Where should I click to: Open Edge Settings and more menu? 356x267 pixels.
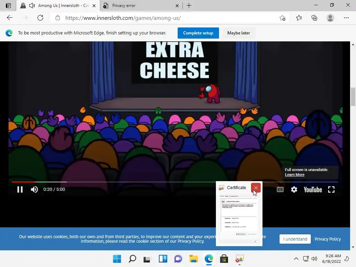click(346, 18)
